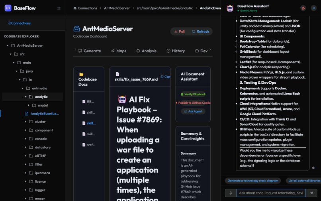Click the Summary & Core Insights heading
Viewport: 321px width, 201px height.
[192, 136]
